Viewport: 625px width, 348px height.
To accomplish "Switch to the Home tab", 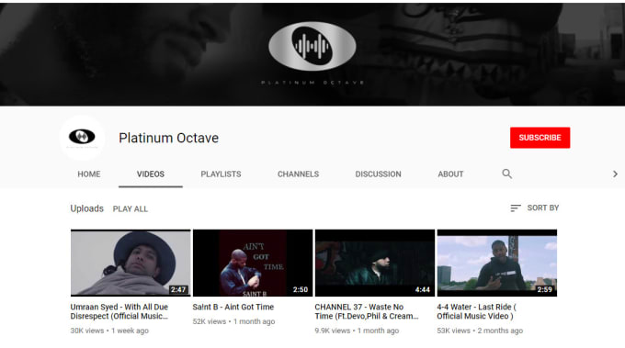I will (89, 174).
